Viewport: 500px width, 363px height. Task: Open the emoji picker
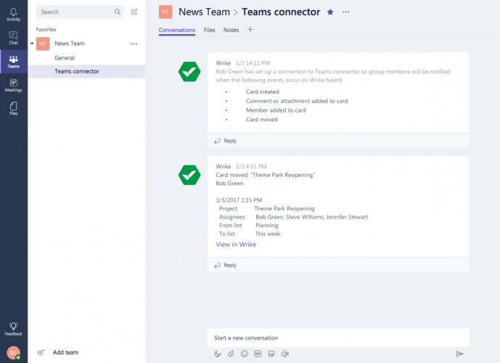[245, 354]
